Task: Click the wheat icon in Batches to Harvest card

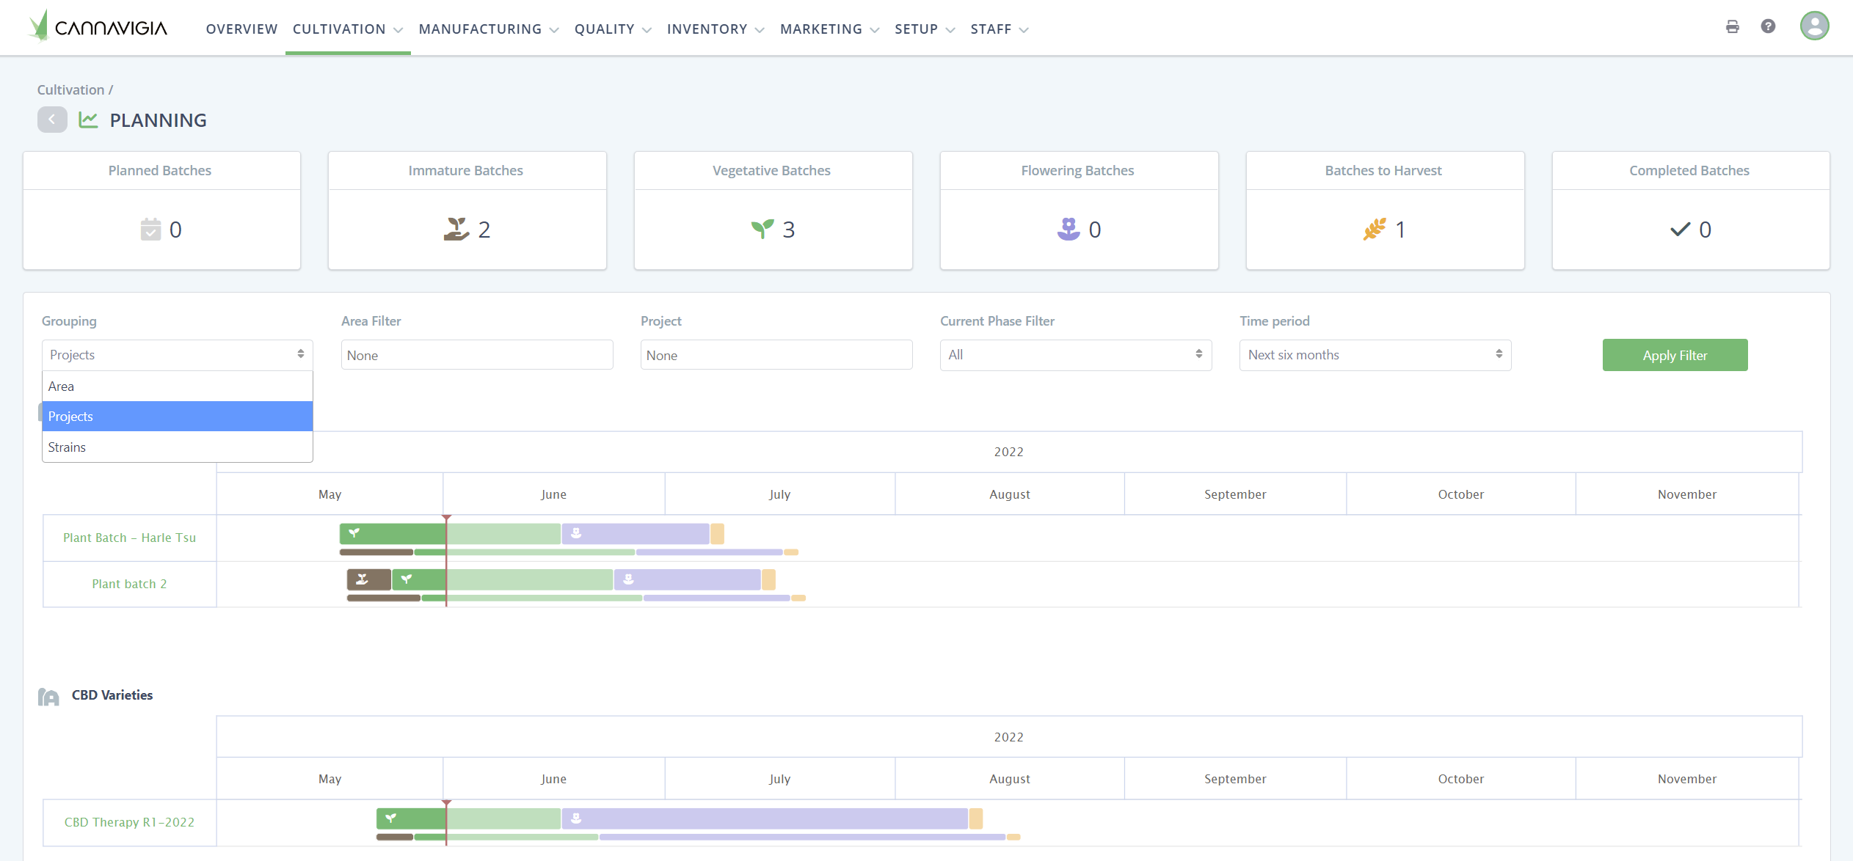Action: click(x=1375, y=230)
